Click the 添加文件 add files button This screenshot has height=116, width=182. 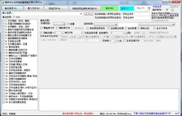click(56, 9)
